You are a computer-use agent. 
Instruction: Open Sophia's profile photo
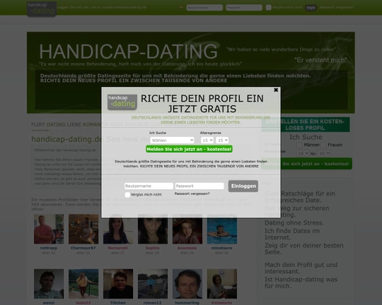click(153, 229)
